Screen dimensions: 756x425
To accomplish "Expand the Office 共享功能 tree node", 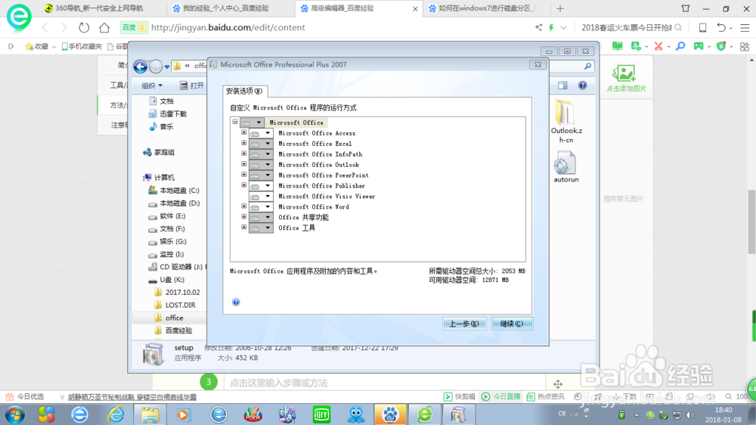I will tap(243, 216).
